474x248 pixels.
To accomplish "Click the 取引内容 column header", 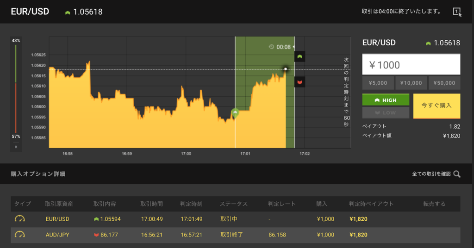I will click(x=105, y=204).
